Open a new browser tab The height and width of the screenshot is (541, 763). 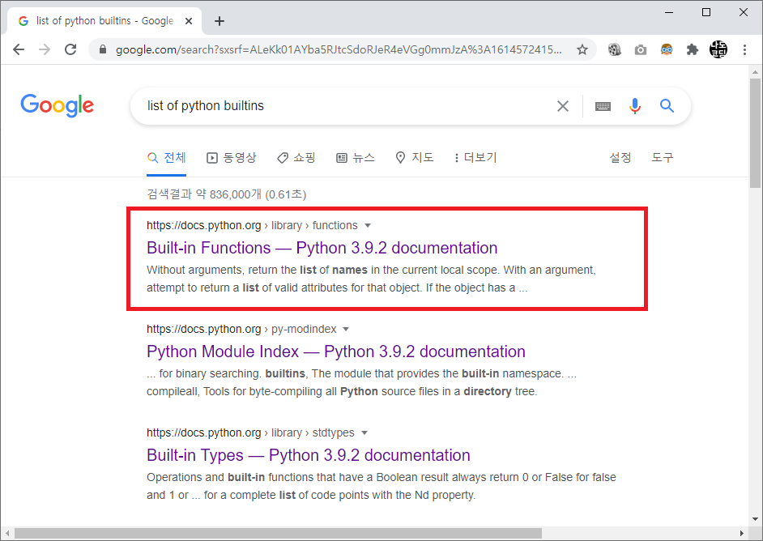click(220, 21)
